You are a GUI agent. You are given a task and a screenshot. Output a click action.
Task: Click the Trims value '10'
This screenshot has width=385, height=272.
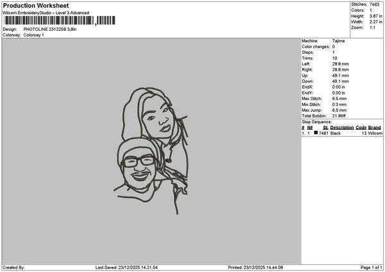click(335, 58)
